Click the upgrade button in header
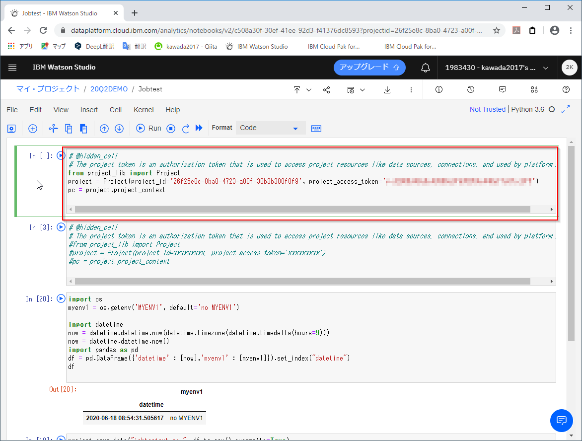 coord(369,67)
